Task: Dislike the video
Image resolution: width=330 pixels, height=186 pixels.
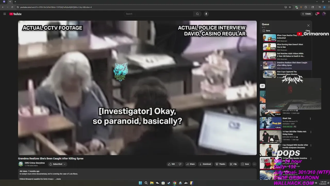Action: (180, 164)
